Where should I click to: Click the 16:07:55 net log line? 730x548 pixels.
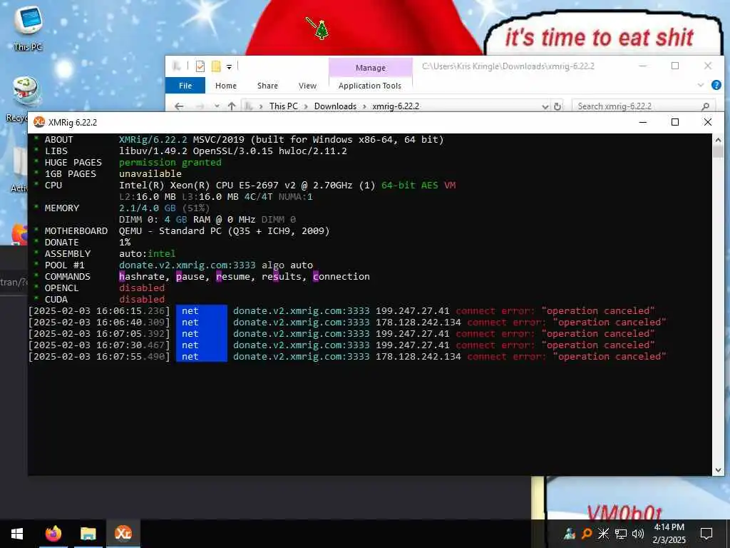pyautogui.click(x=347, y=357)
